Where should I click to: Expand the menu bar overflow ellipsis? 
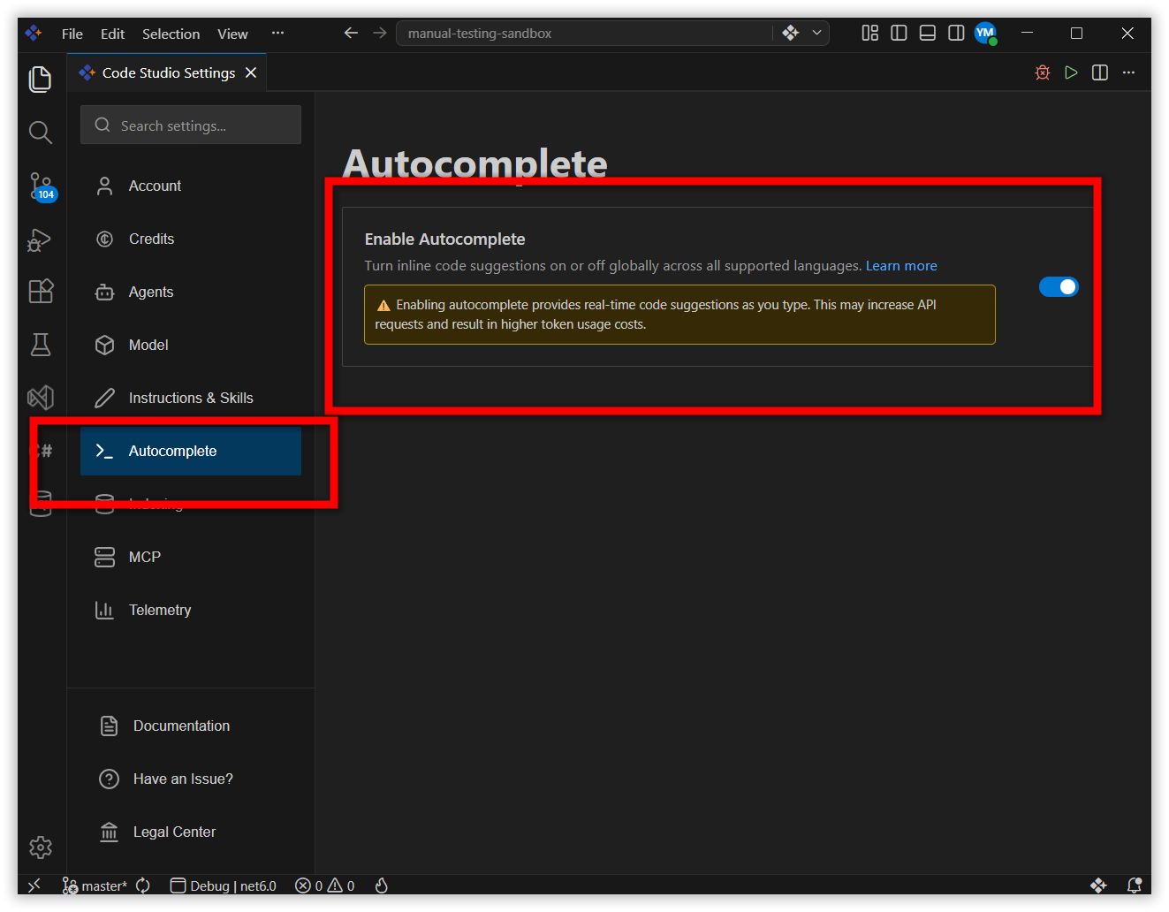tap(278, 33)
